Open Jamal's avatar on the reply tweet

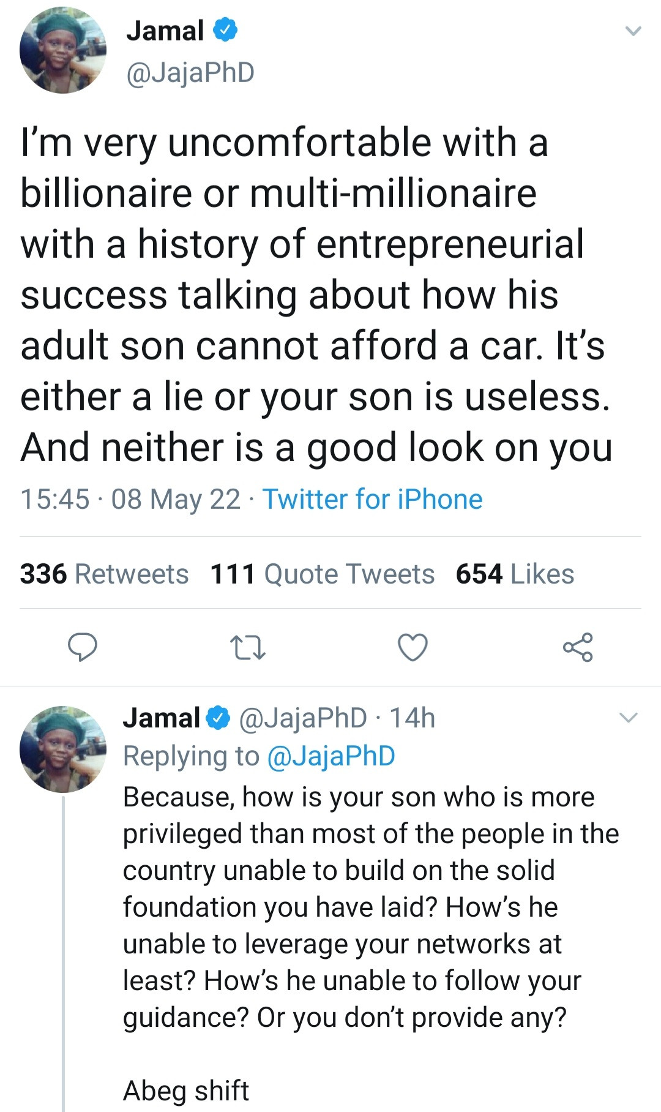click(63, 749)
